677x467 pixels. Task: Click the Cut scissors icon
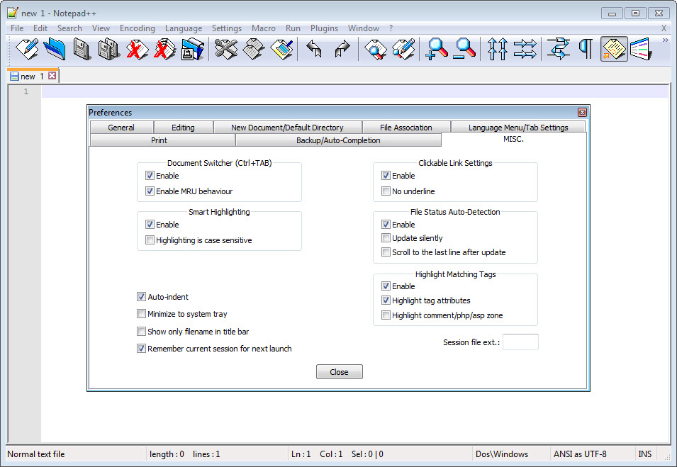(225, 49)
